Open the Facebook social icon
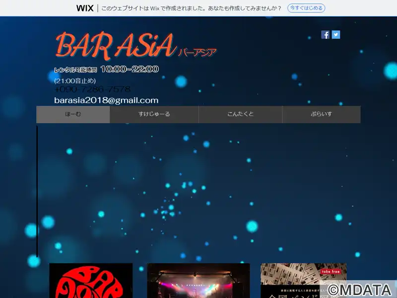 coord(326,35)
